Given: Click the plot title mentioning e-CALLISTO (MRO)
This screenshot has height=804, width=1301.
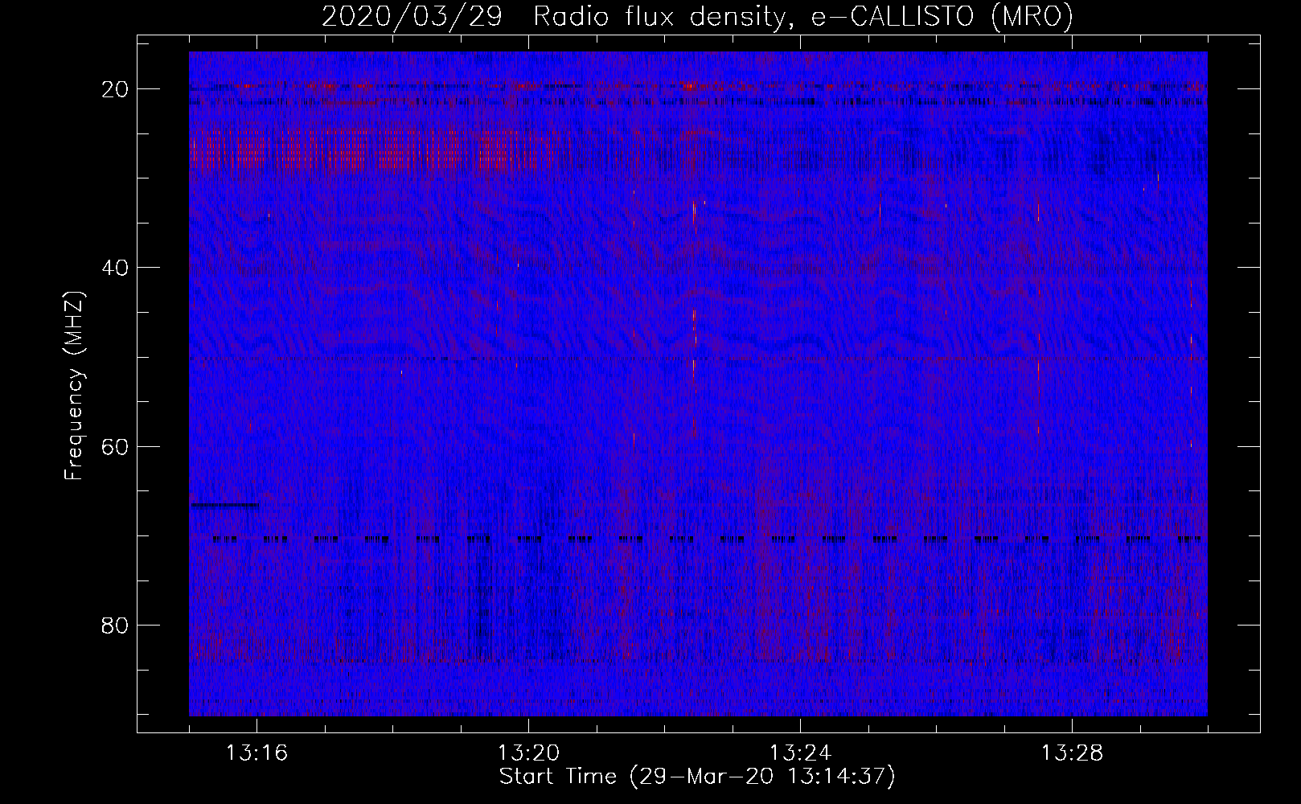Looking at the screenshot, I should (697, 16).
